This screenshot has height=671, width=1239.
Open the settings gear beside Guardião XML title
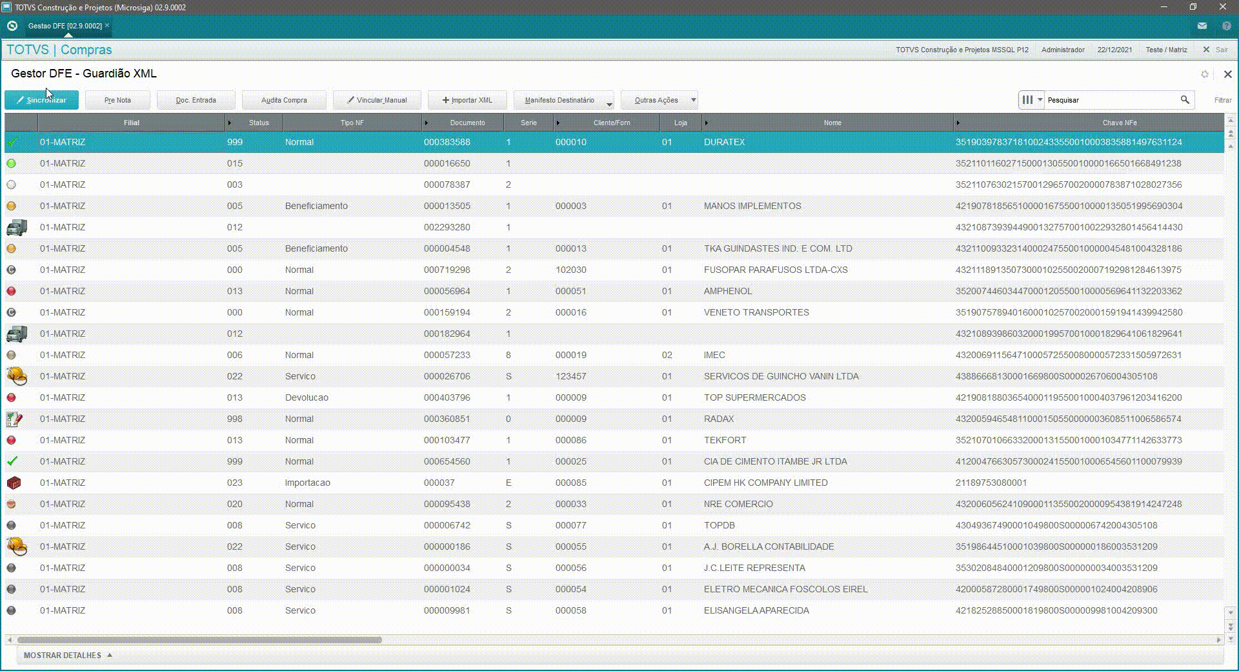(x=1205, y=74)
